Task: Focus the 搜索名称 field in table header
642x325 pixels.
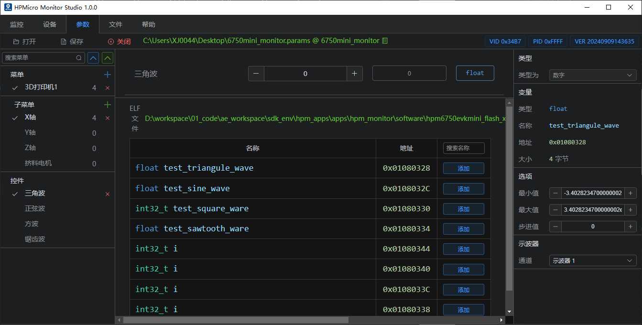Action: coord(464,148)
